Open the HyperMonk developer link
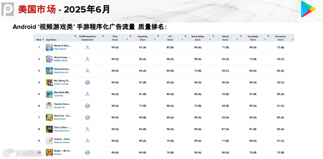The image size is (323, 159). [62, 131]
